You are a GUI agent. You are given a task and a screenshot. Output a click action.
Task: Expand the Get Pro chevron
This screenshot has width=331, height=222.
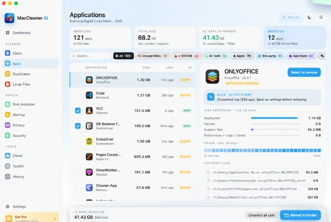[55, 219]
